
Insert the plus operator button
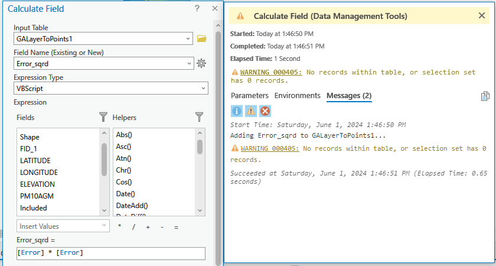click(x=148, y=227)
